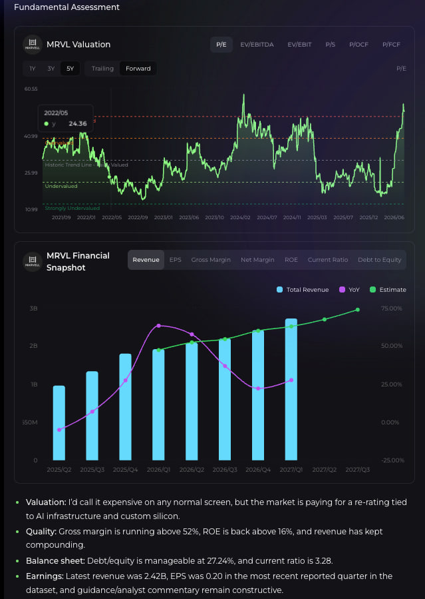Click the 2026/06 x-axis label
Viewport: 425px width, 599px height.
(394, 217)
